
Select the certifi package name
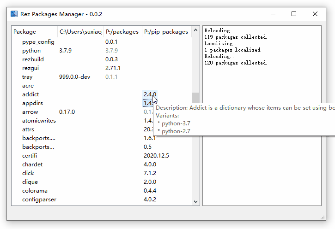[30, 155]
